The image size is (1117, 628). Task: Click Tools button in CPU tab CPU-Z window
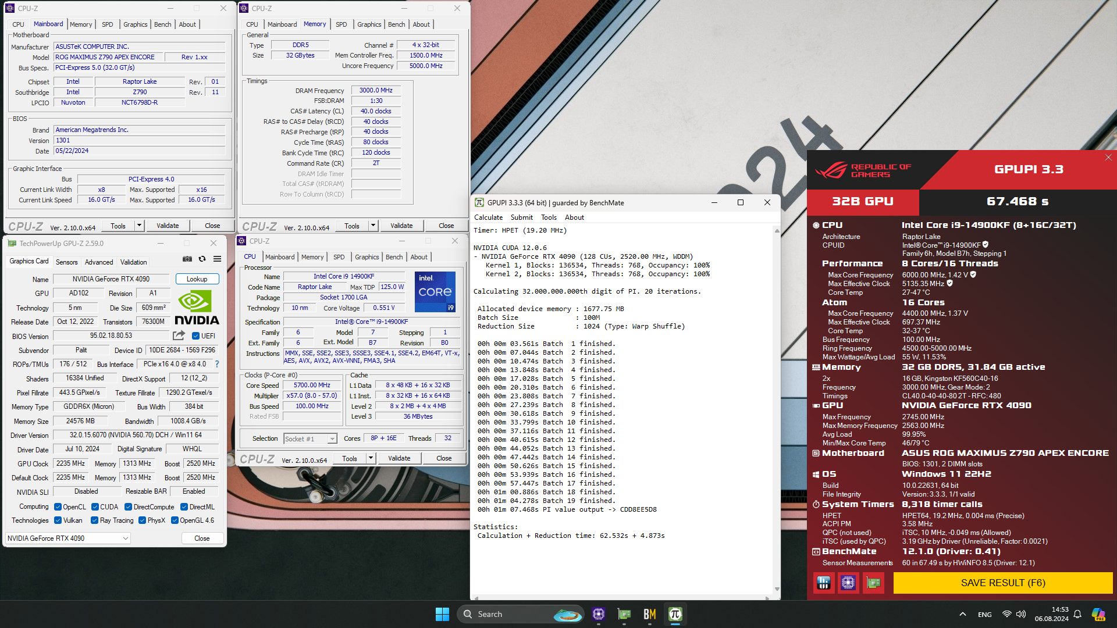(x=350, y=458)
